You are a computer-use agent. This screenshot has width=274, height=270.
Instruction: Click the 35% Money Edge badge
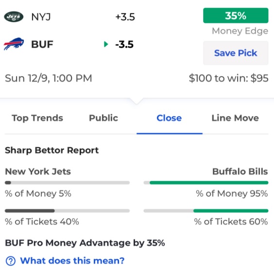click(236, 16)
